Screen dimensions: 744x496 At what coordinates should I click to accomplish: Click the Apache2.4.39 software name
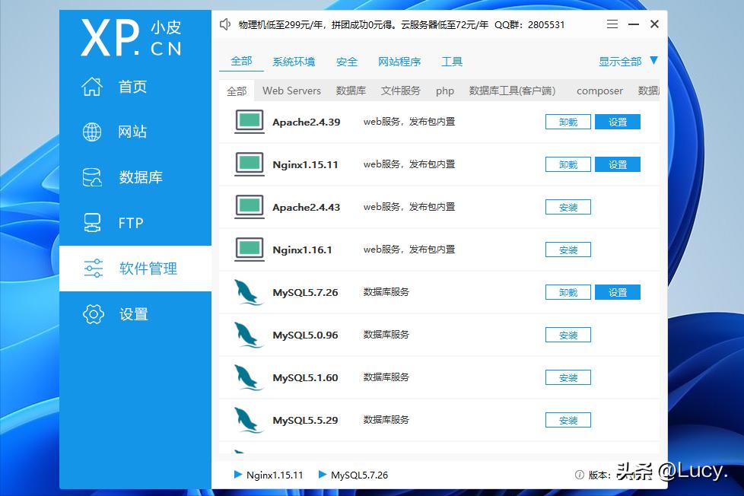(x=307, y=122)
